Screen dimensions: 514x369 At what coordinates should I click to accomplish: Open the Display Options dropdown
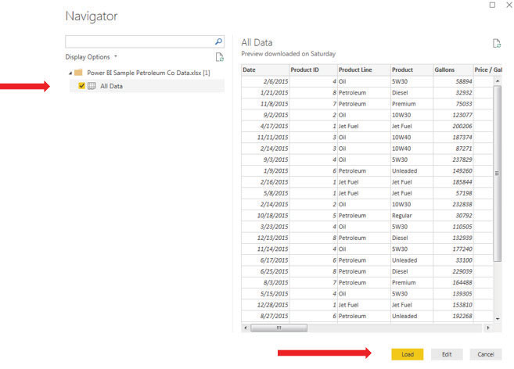pos(91,57)
